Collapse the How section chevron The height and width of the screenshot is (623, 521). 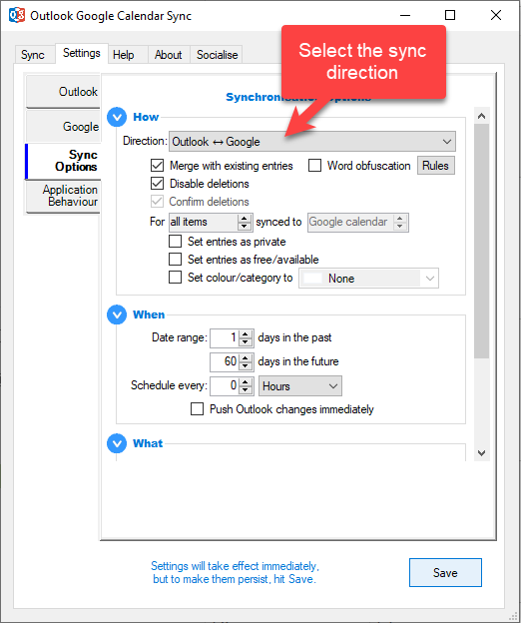click(117, 117)
